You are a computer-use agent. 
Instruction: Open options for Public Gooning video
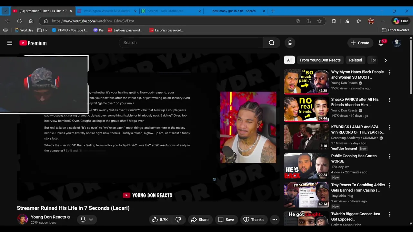[389, 156]
